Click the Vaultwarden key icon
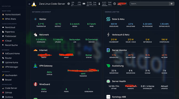Screen dimensions: 179x99 point(3,75)
